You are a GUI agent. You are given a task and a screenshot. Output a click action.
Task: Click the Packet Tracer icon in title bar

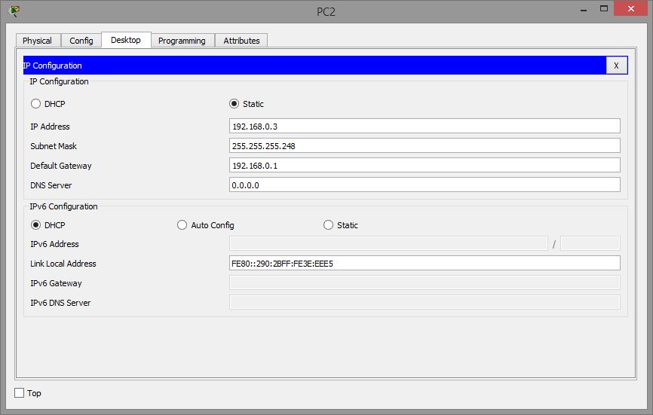(14, 11)
